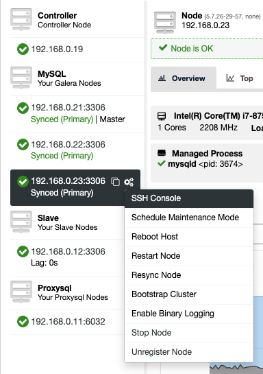Click the Lag: 0s text

(x=45, y=263)
